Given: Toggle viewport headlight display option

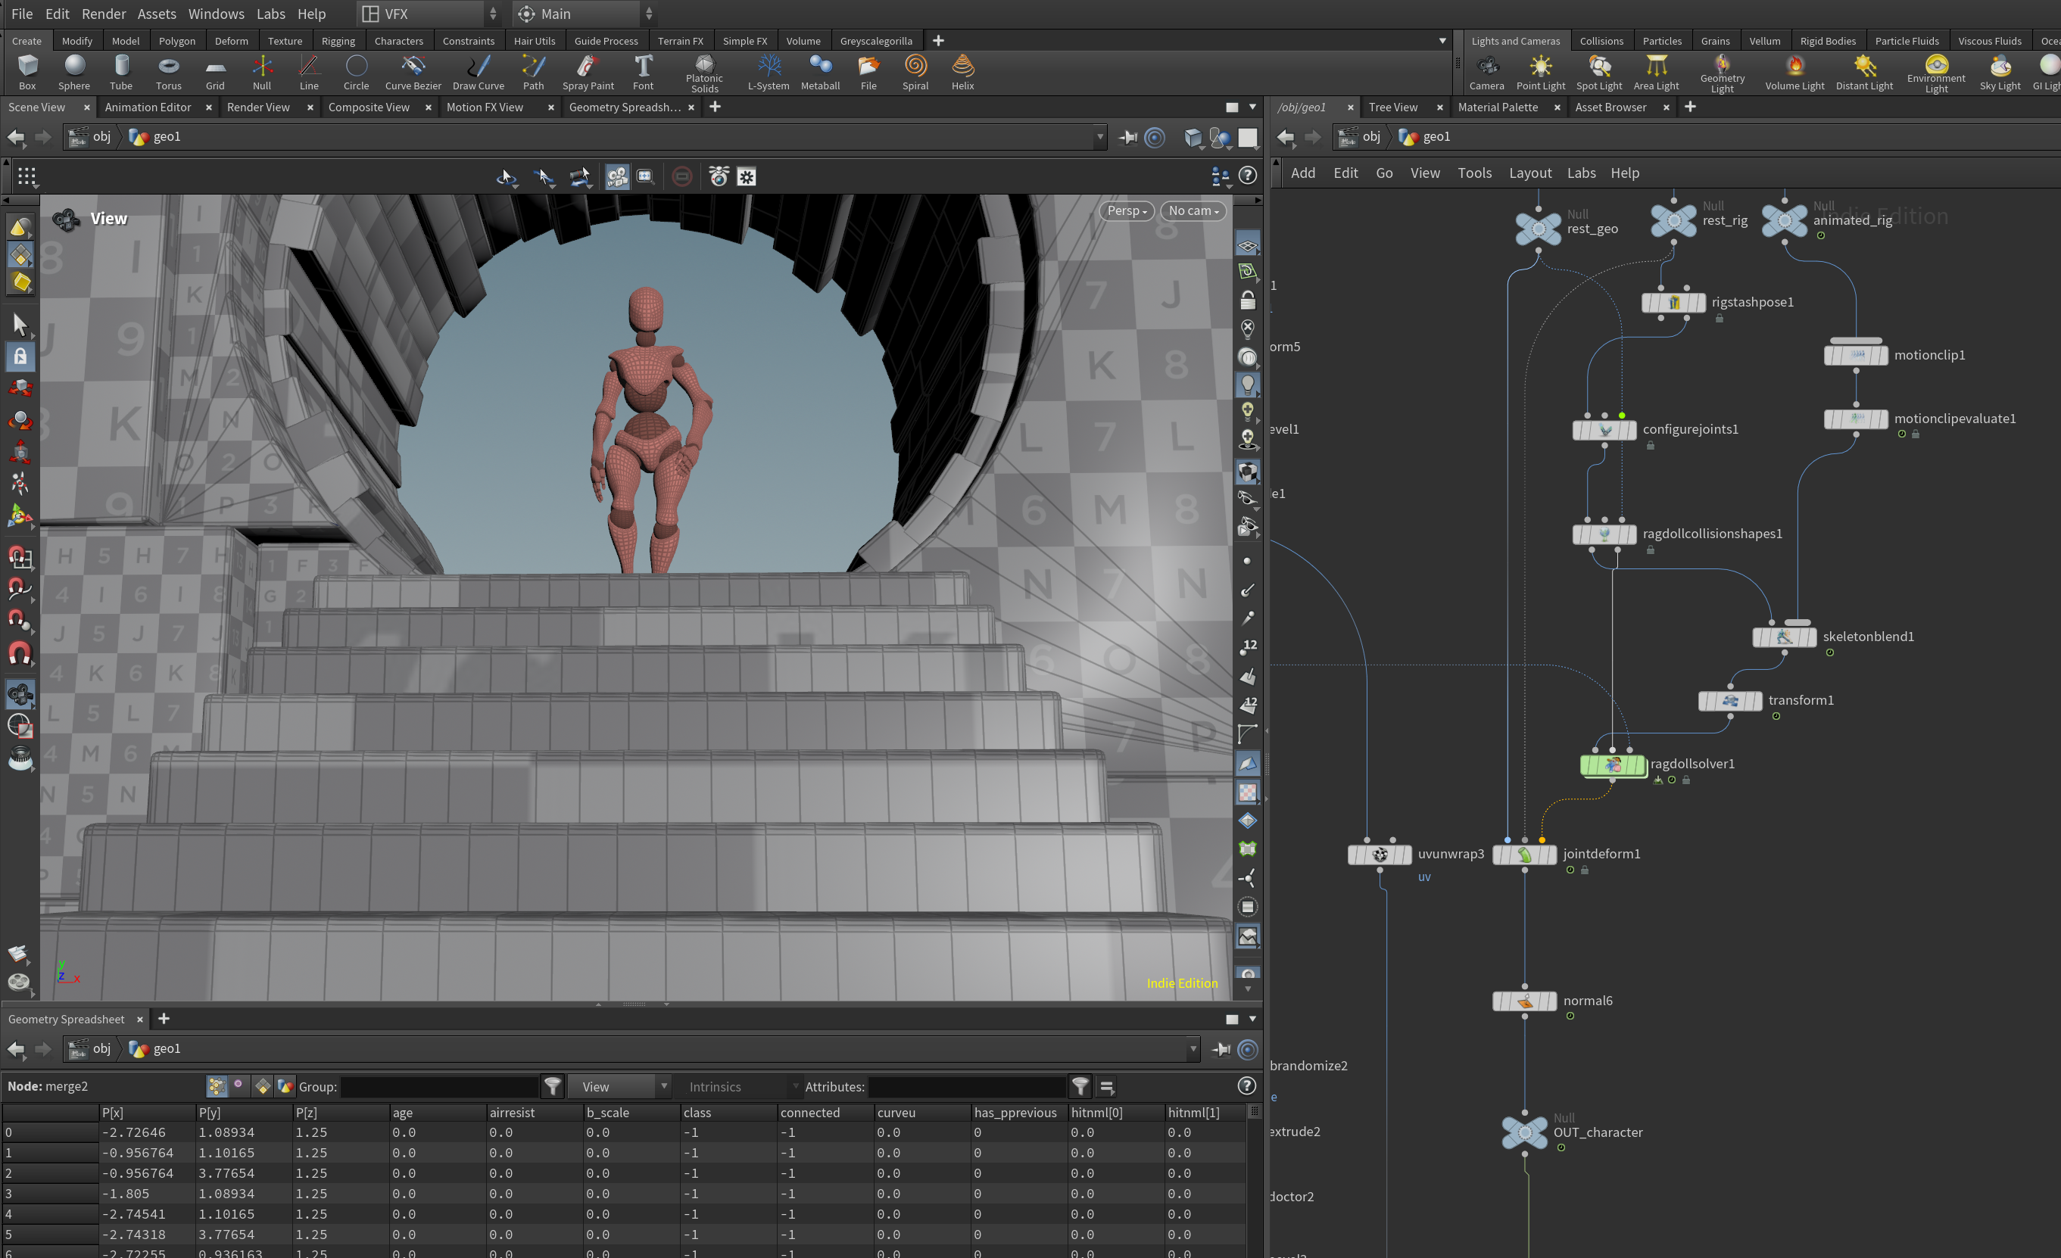Looking at the screenshot, I should [1247, 385].
